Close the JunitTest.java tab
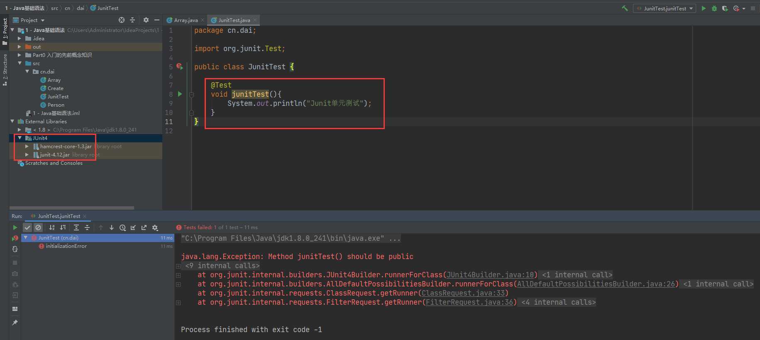 click(255, 20)
